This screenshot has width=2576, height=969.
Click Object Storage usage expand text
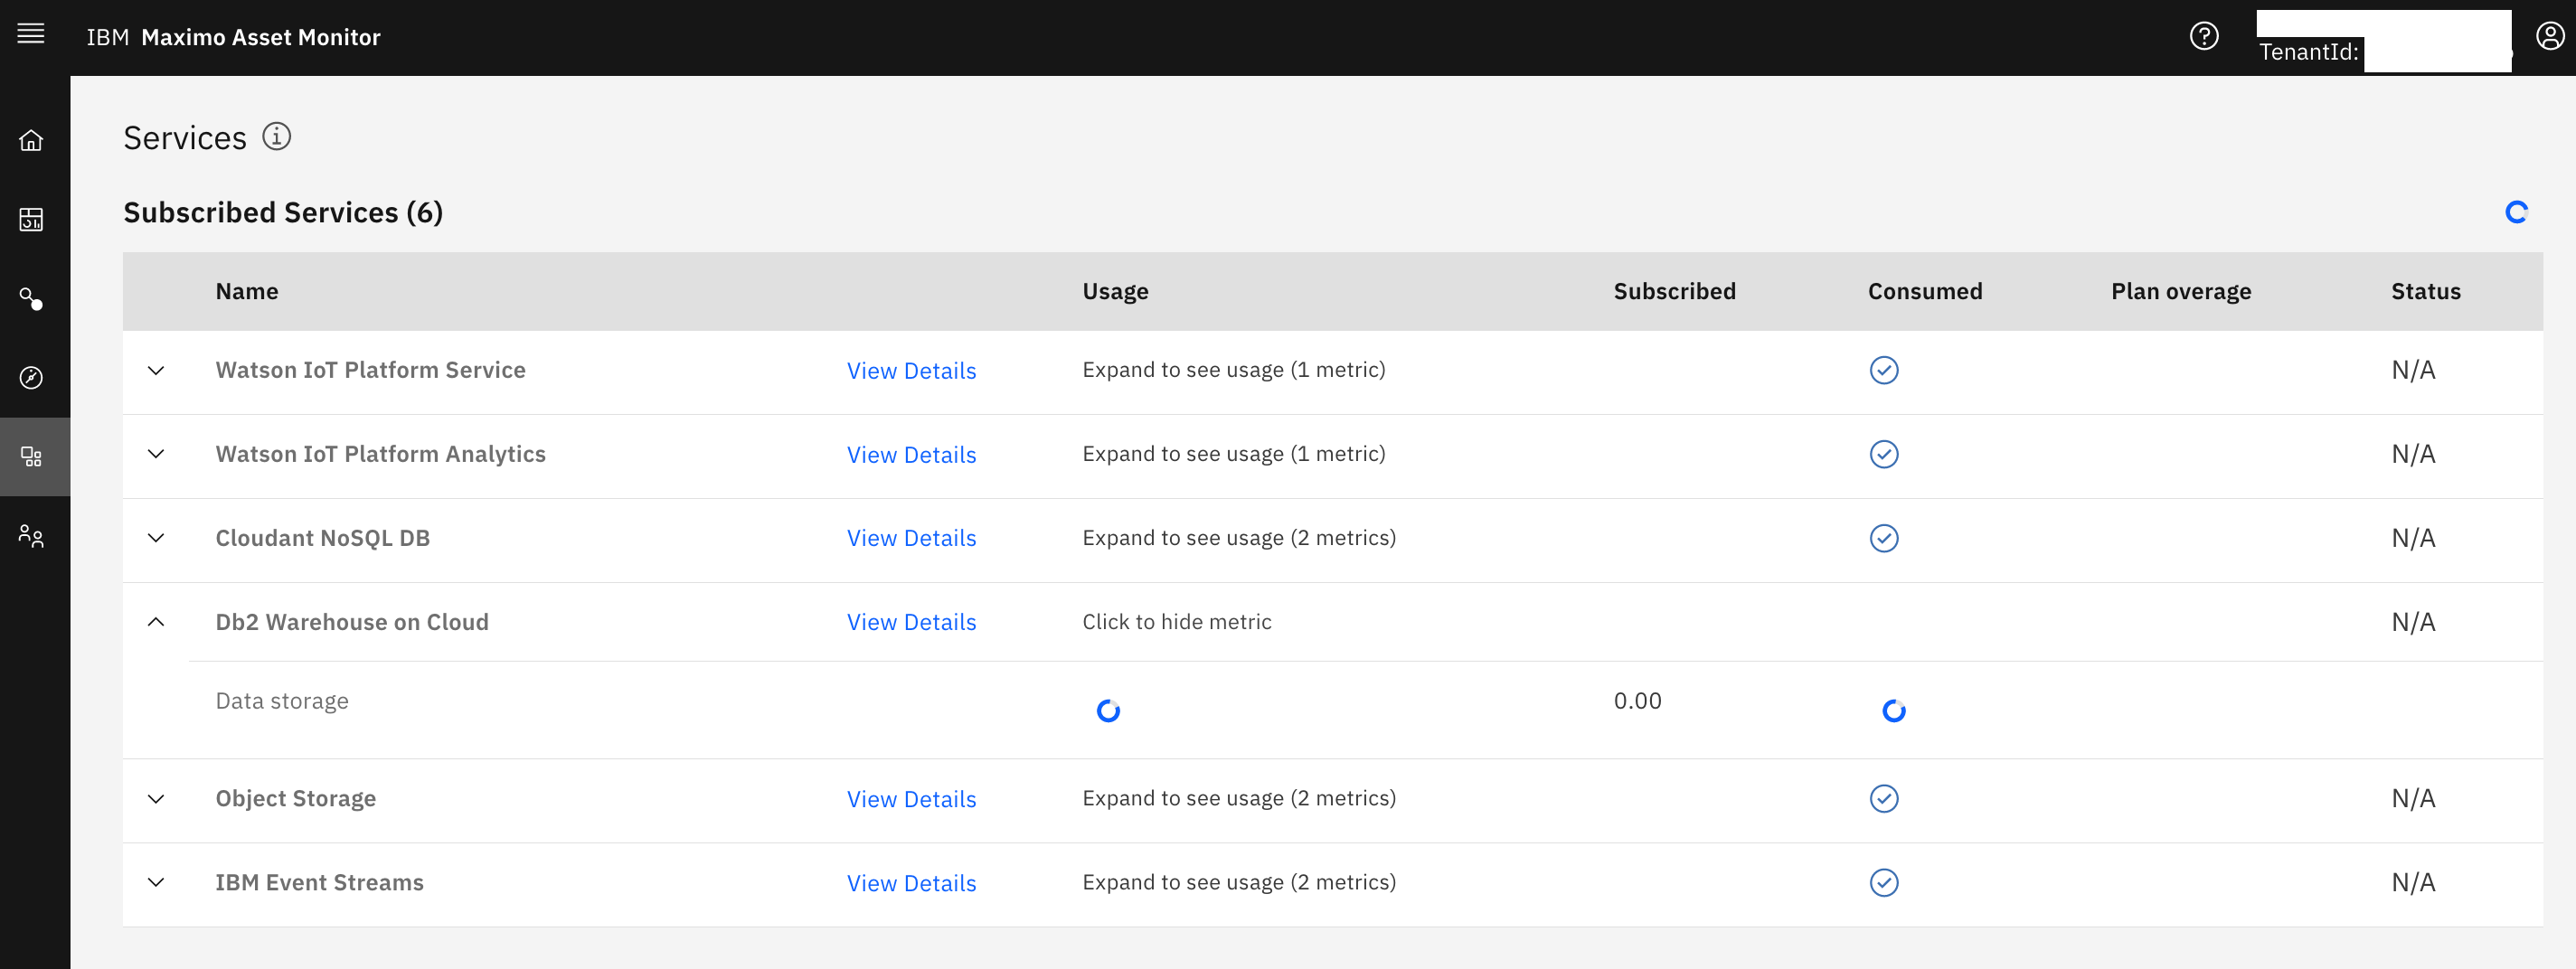1239,798
